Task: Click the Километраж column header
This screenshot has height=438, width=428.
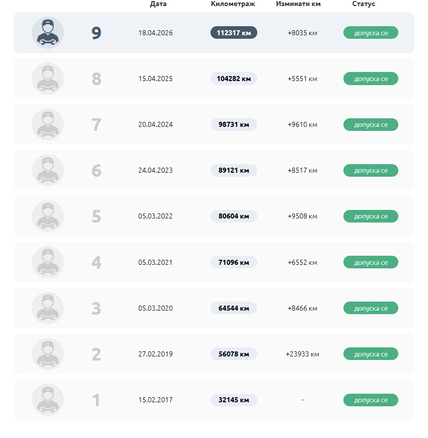Action: click(233, 4)
